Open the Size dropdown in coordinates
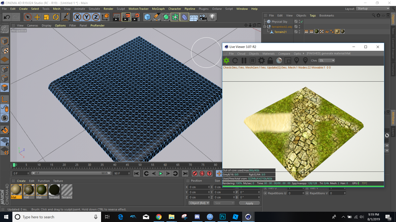This screenshot has height=222, width=396. coord(223,203)
